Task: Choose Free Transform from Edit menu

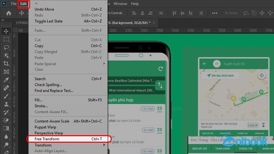Action: (x=68, y=139)
